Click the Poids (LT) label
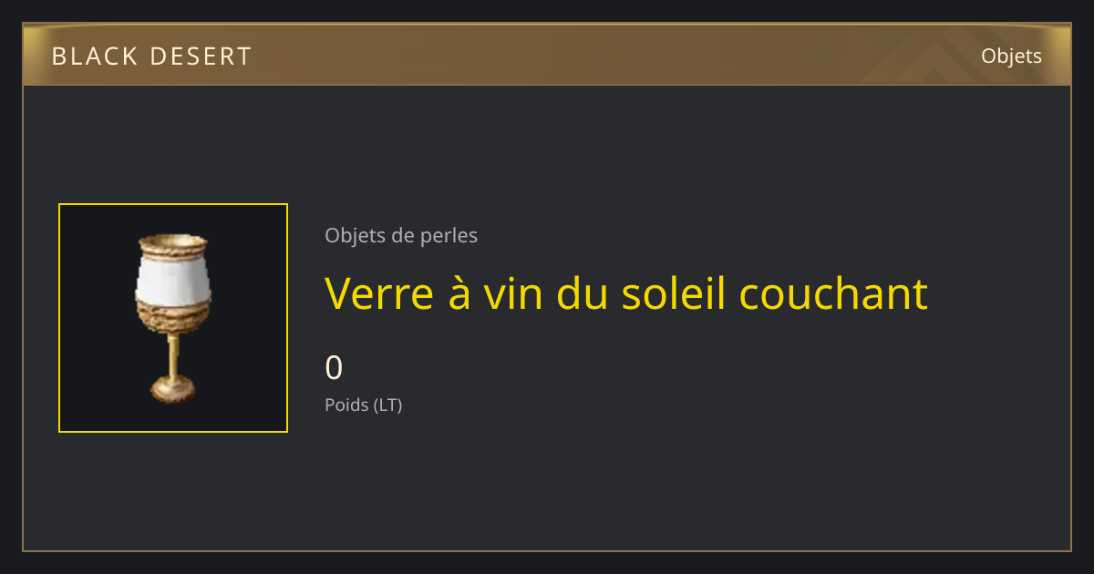 [x=363, y=405]
